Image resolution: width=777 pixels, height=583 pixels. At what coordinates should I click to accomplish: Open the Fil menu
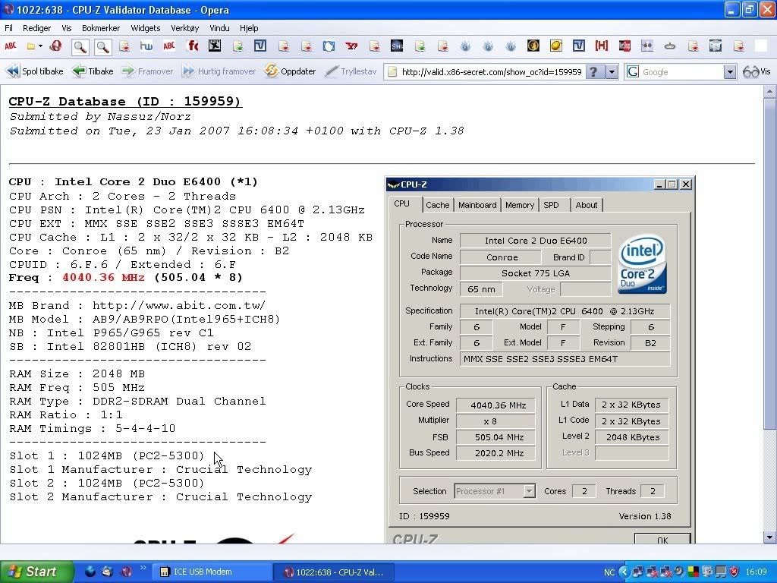(x=9, y=28)
